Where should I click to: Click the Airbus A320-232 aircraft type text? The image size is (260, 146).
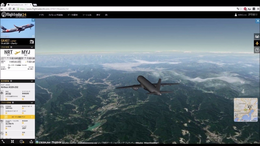pos(9,87)
